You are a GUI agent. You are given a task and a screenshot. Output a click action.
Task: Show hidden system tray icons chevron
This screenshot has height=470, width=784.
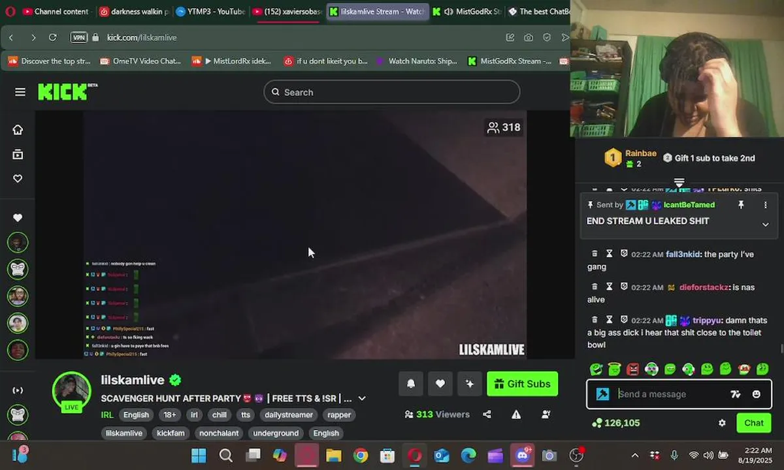point(635,455)
